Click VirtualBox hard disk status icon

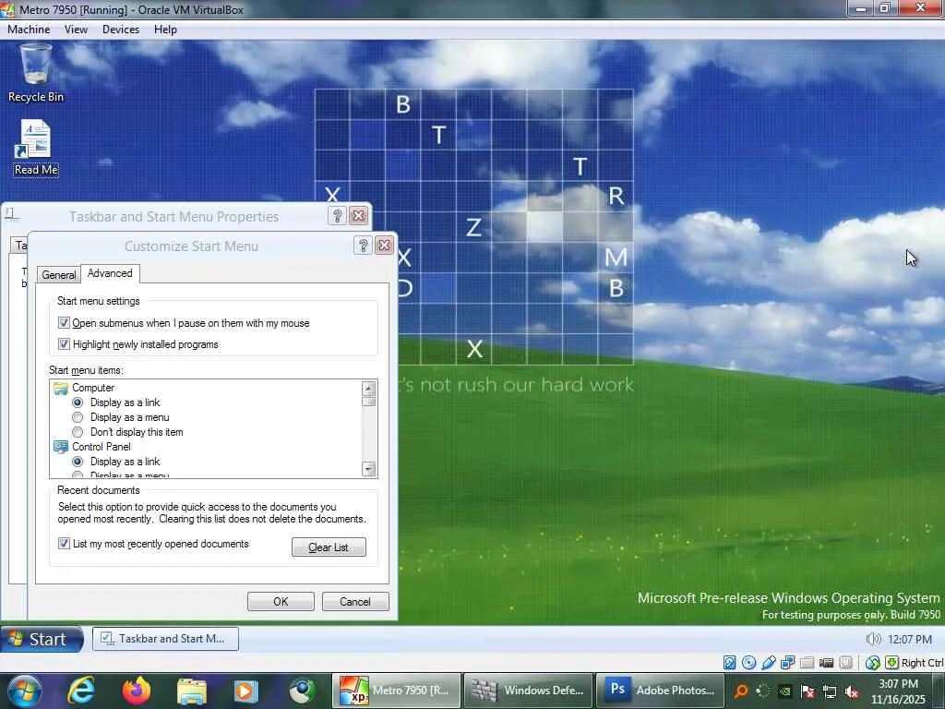[729, 663]
